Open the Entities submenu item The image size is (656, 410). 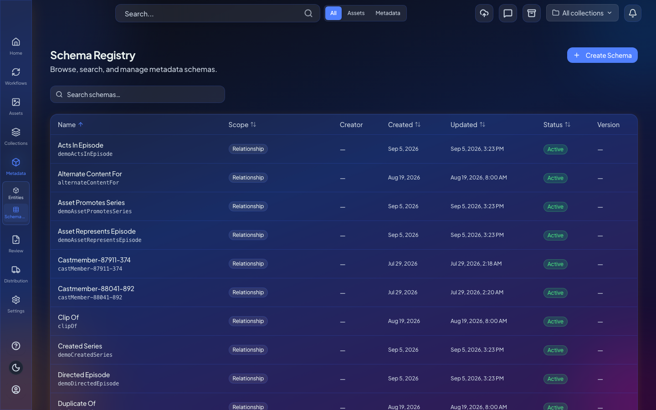pyautogui.click(x=16, y=194)
